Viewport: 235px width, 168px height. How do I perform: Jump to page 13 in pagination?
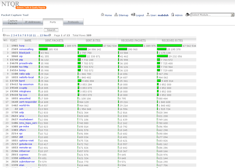pos(41,35)
